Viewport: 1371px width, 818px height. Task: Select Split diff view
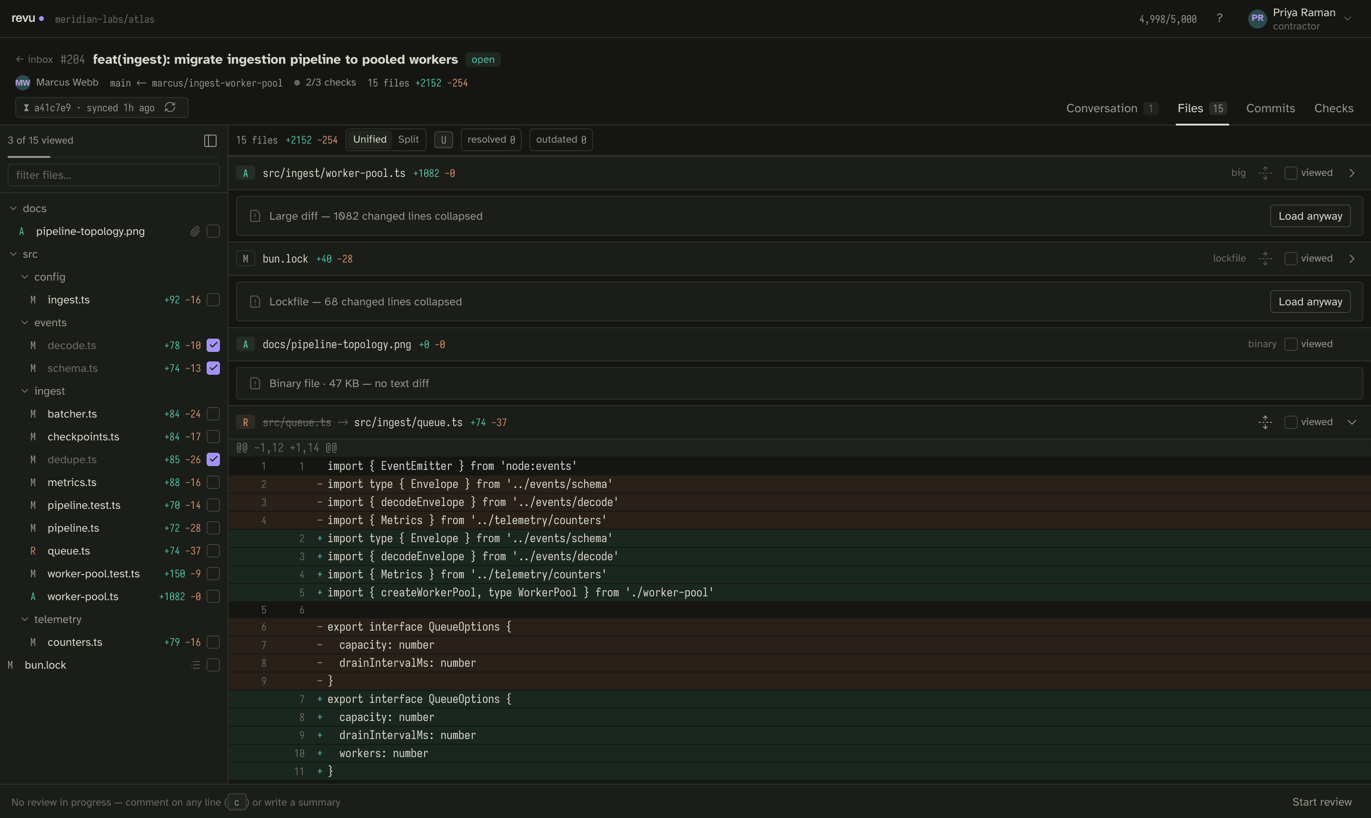point(408,140)
